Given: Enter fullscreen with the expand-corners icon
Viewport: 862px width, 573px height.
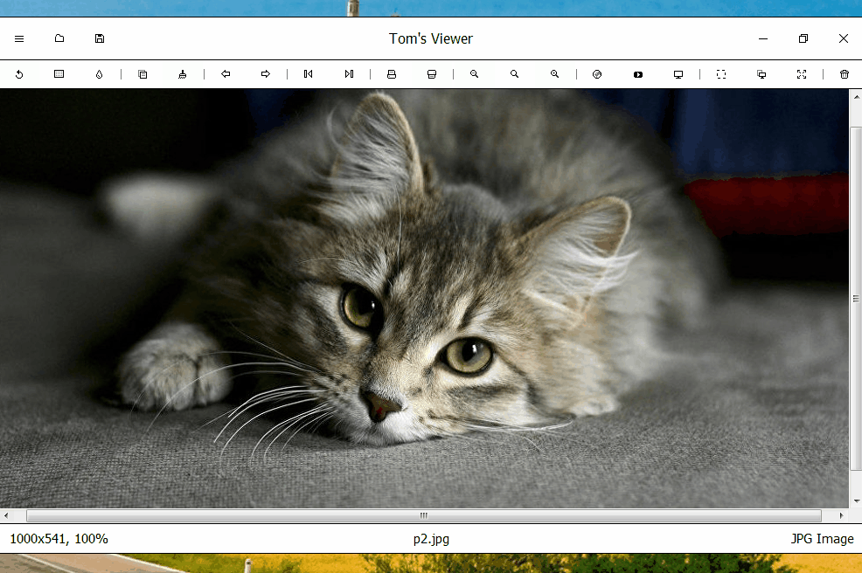Looking at the screenshot, I should (x=802, y=74).
